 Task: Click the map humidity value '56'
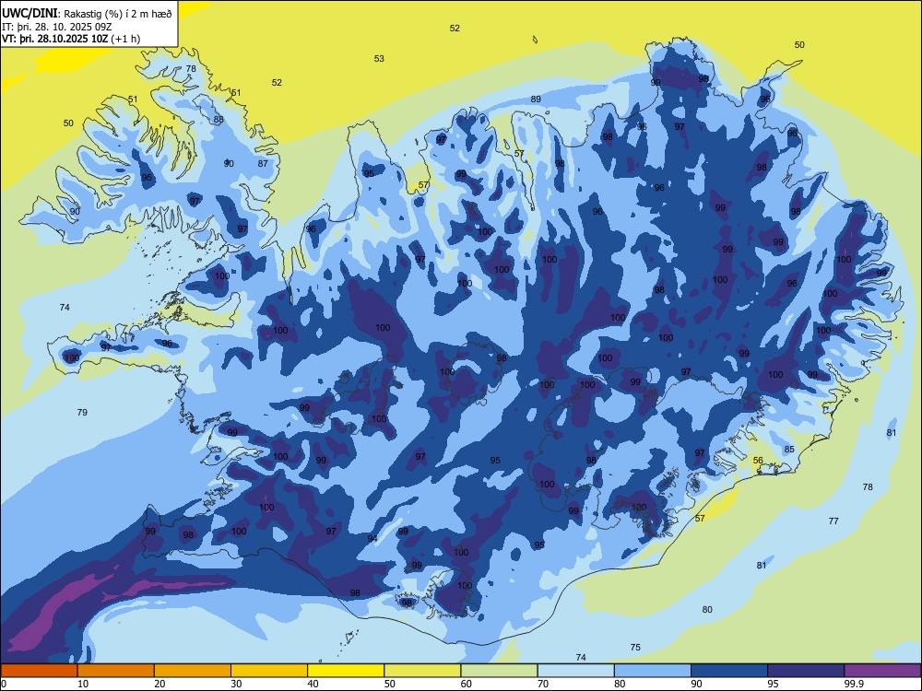click(758, 461)
